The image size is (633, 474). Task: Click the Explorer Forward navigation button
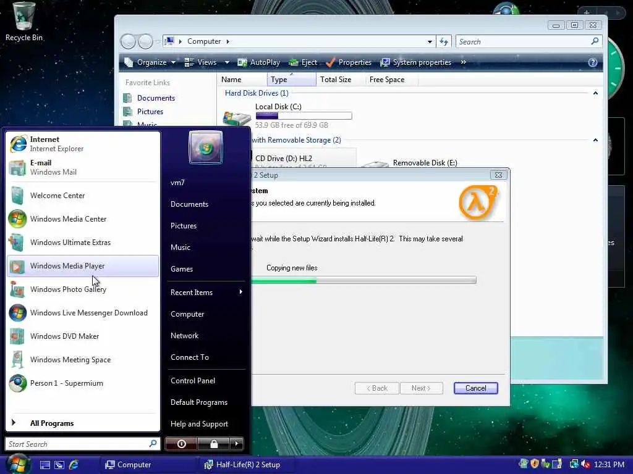[x=145, y=41]
